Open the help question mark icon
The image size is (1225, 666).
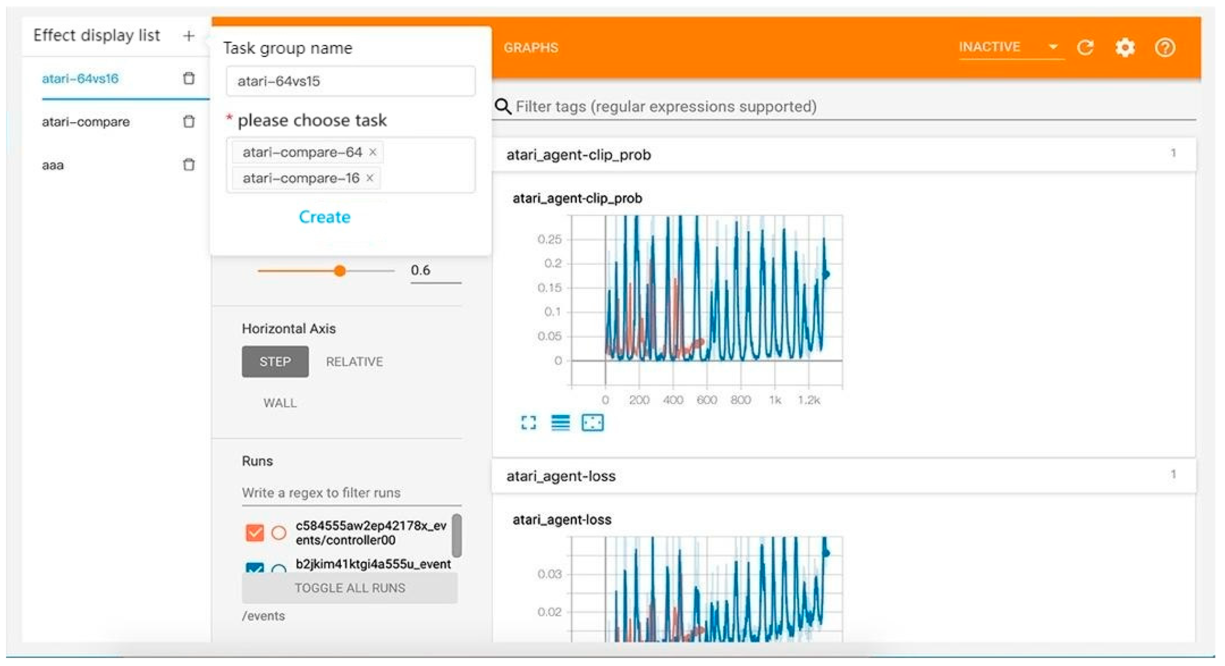(x=1164, y=48)
